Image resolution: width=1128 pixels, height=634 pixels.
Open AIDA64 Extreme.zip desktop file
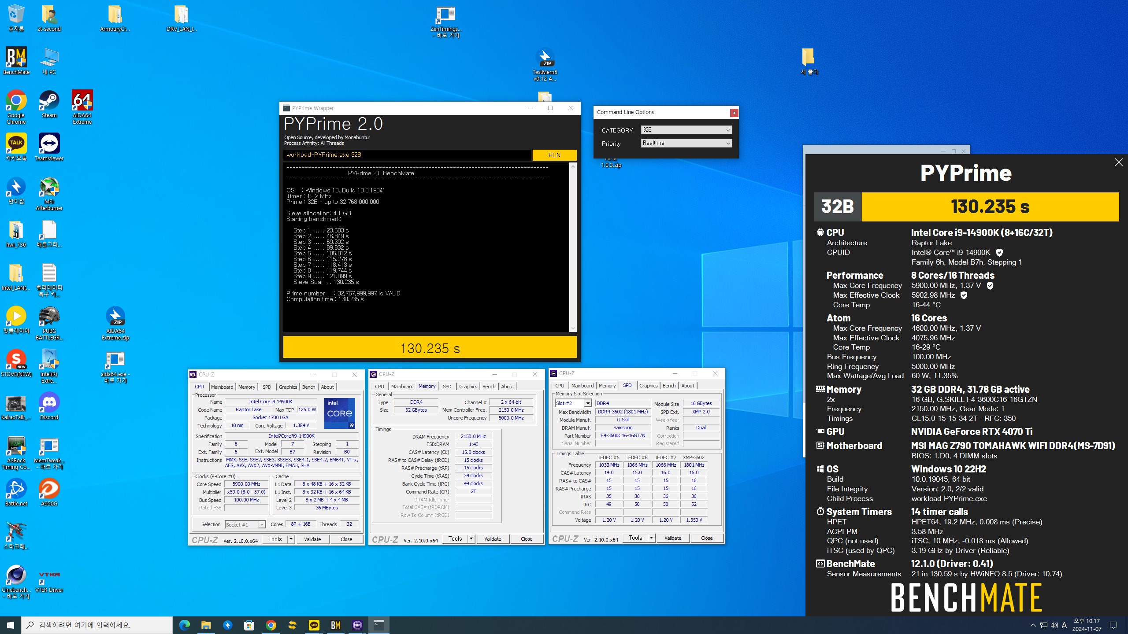115,323
